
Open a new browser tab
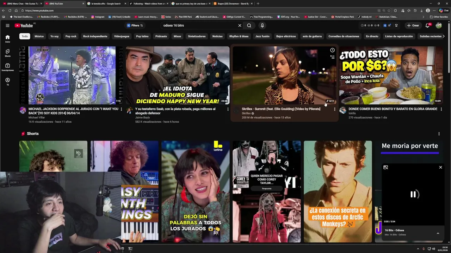click(x=258, y=4)
